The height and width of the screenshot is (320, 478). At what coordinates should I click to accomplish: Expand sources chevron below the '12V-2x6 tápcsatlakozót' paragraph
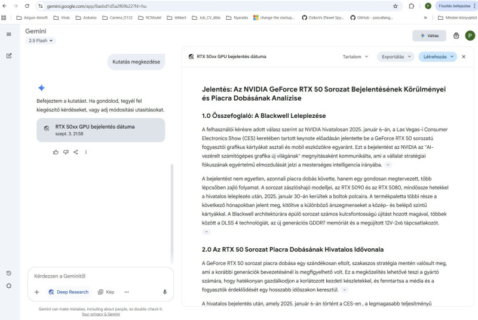[206, 232]
